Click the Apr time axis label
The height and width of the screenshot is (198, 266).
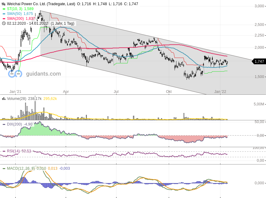66,92
